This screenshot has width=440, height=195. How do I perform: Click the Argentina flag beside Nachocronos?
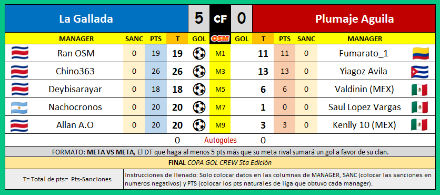pyautogui.click(x=19, y=108)
